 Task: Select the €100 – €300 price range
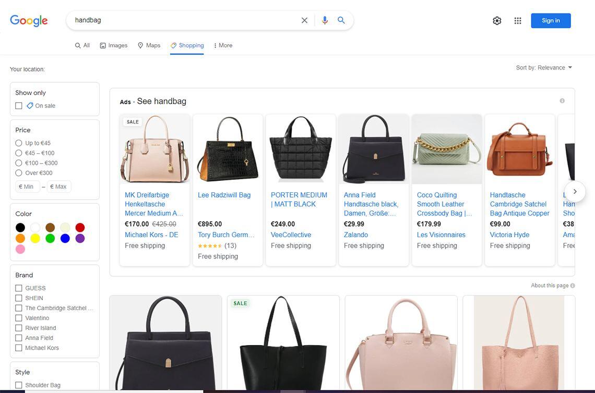pyautogui.click(x=19, y=163)
